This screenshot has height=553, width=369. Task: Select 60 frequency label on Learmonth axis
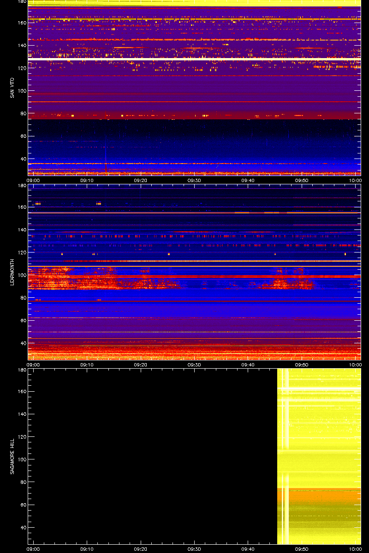23,320
